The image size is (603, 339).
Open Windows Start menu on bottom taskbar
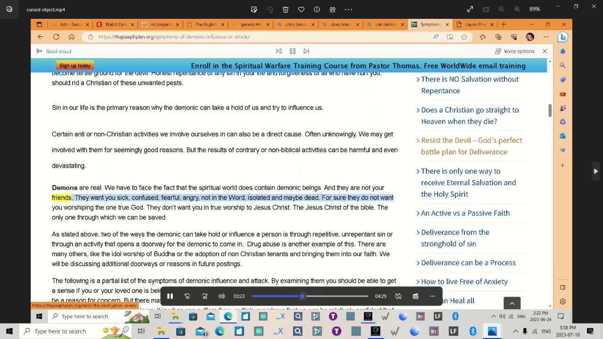coord(9,331)
